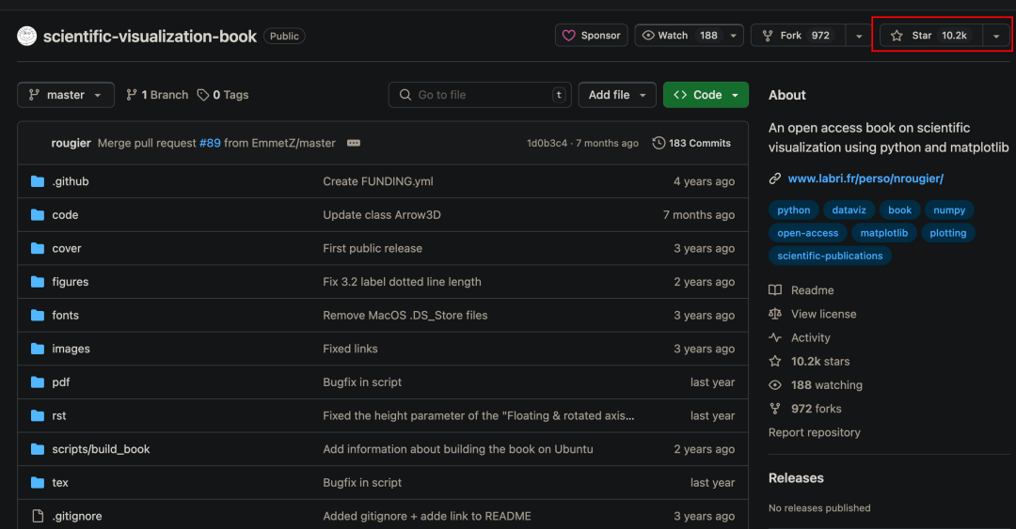Screen dimensions: 1016x529
Task: Open the Star lists dropdown arrow
Action: [996, 36]
